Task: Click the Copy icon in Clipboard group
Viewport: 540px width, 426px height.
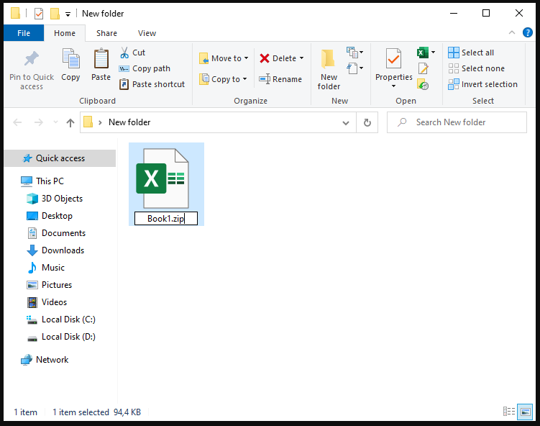Action: click(70, 58)
